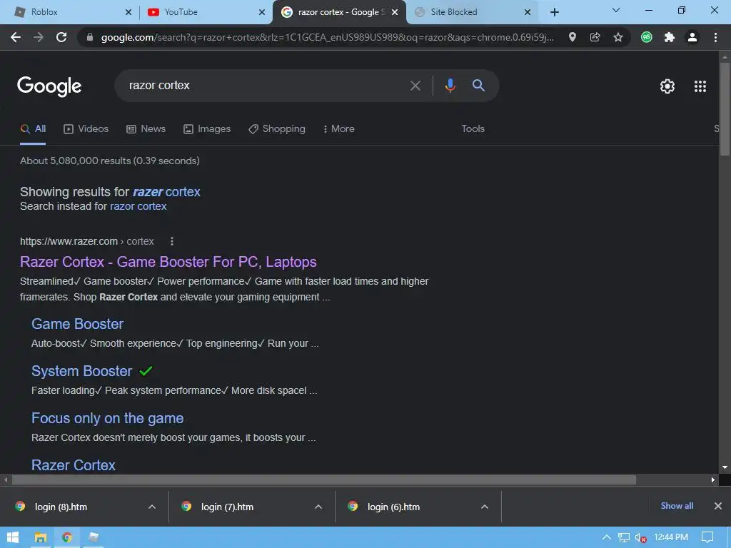
Task: Click the Chrome taskbar icon
Action: (67, 537)
